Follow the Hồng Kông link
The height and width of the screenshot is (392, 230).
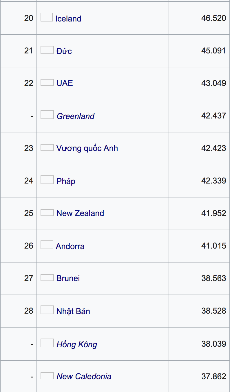click(x=76, y=344)
